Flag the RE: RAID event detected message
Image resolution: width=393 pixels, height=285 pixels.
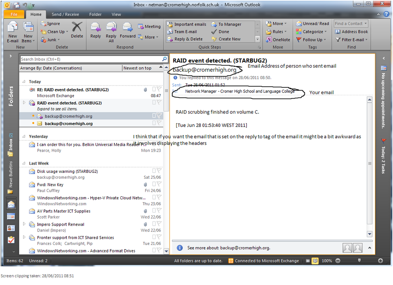159,89
